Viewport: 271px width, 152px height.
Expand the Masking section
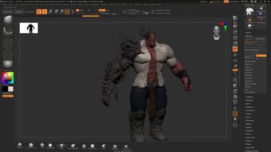(249, 124)
